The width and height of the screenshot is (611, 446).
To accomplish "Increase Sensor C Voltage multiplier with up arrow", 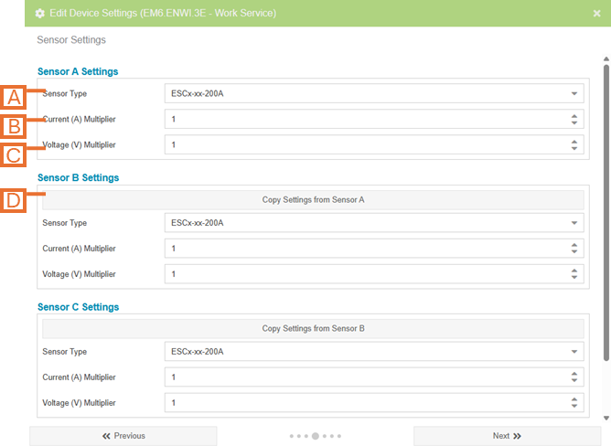I will (574, 399).
